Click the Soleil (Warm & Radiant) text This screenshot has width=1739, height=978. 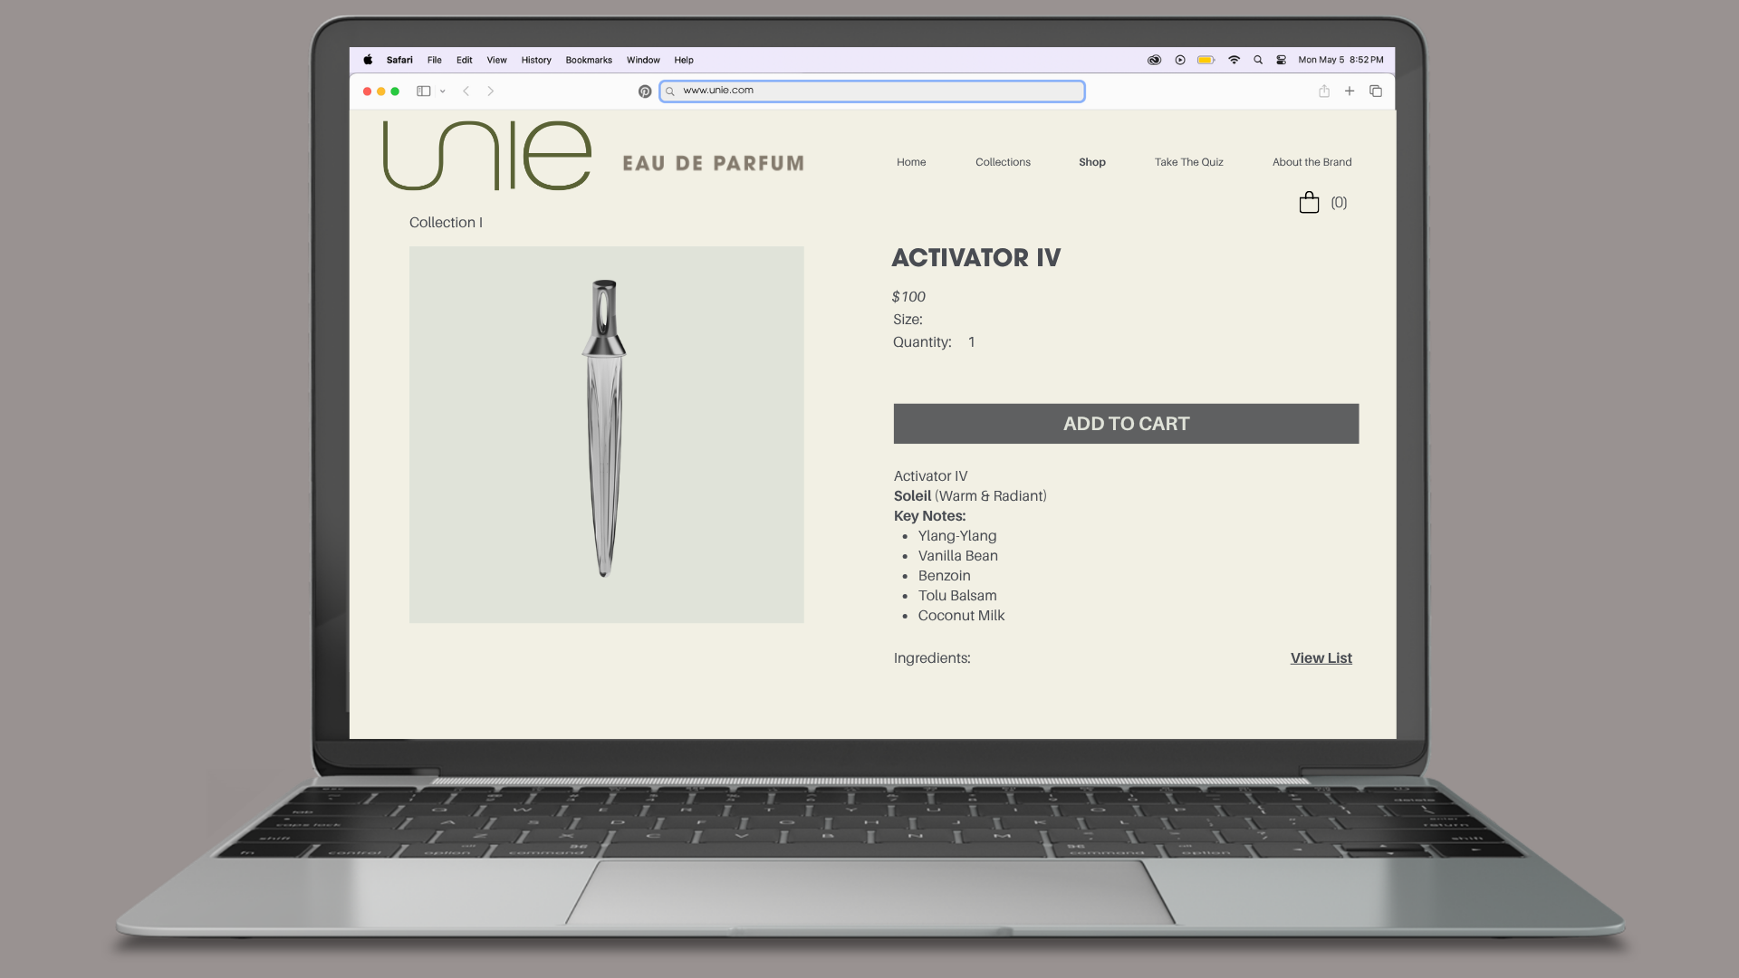(970, 496)
